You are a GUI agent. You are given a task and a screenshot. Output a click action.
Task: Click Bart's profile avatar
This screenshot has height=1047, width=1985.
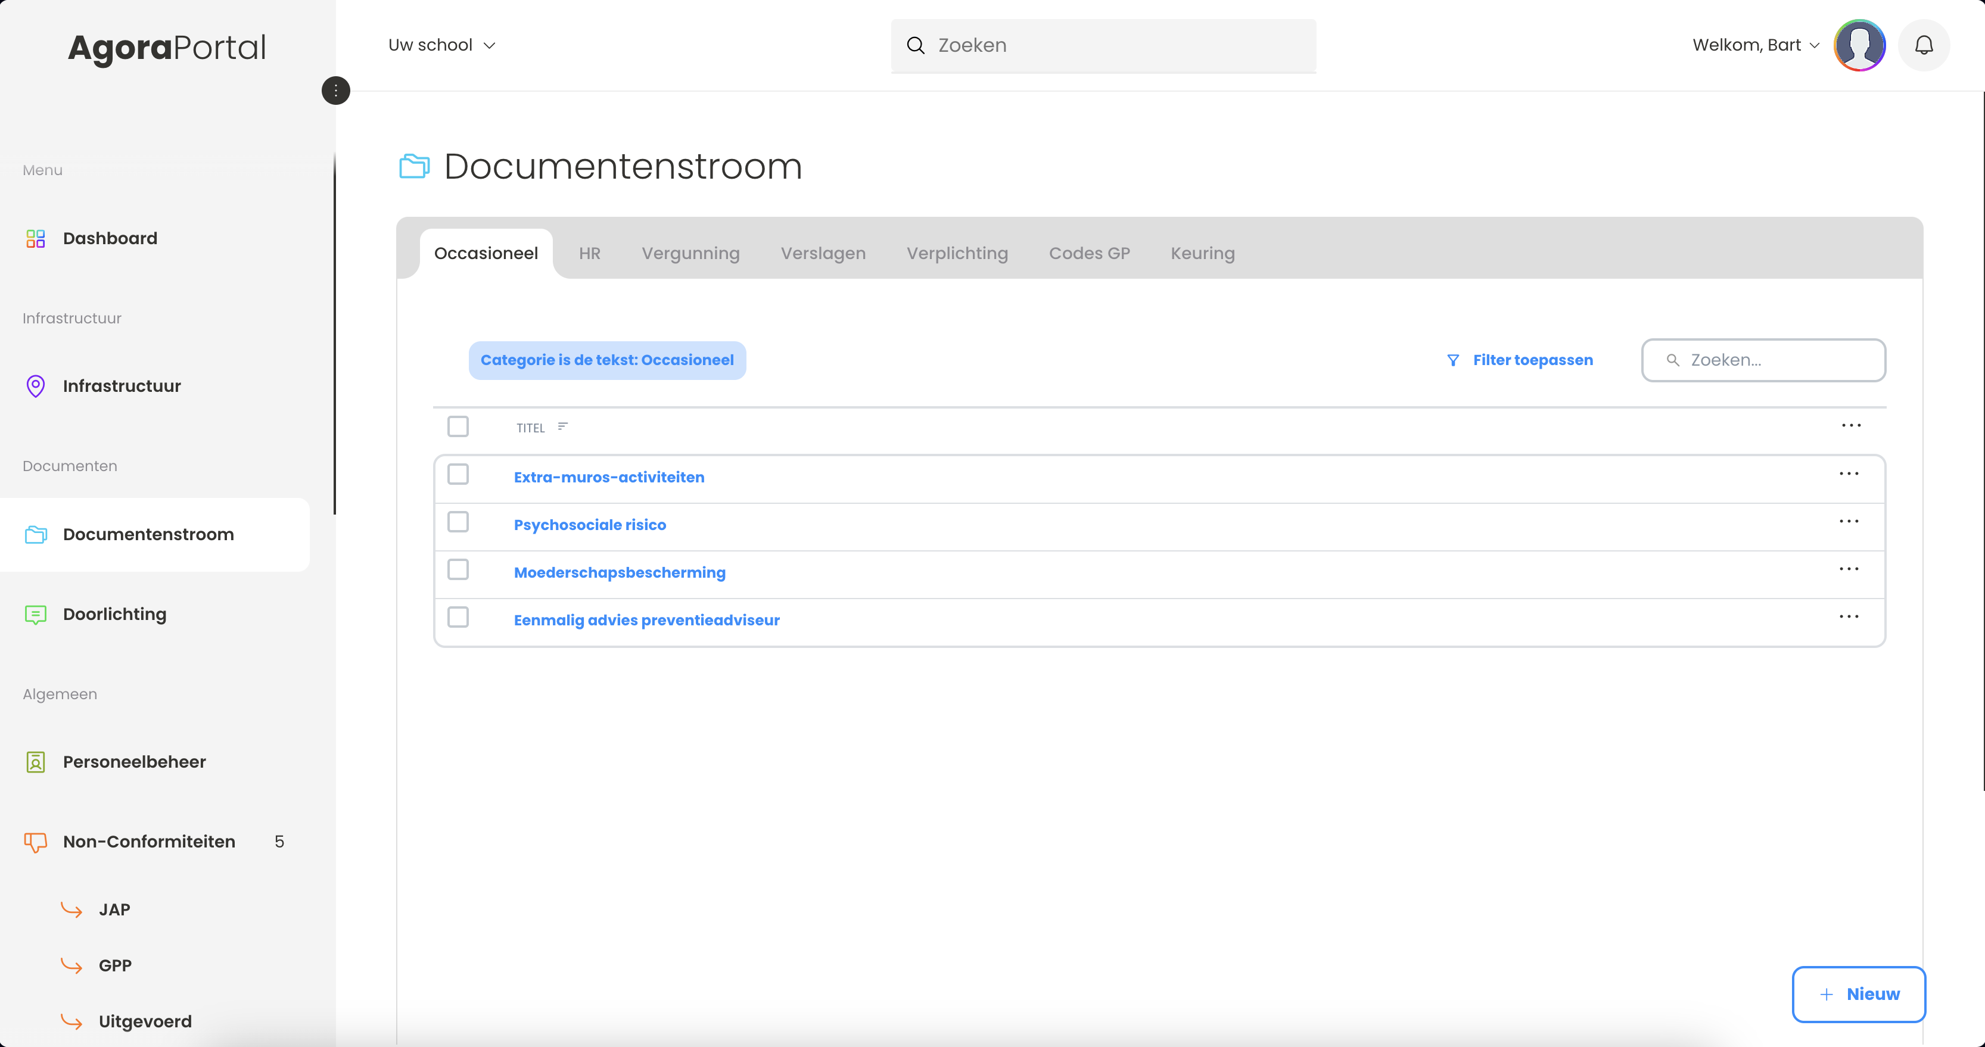point(1859,45)
